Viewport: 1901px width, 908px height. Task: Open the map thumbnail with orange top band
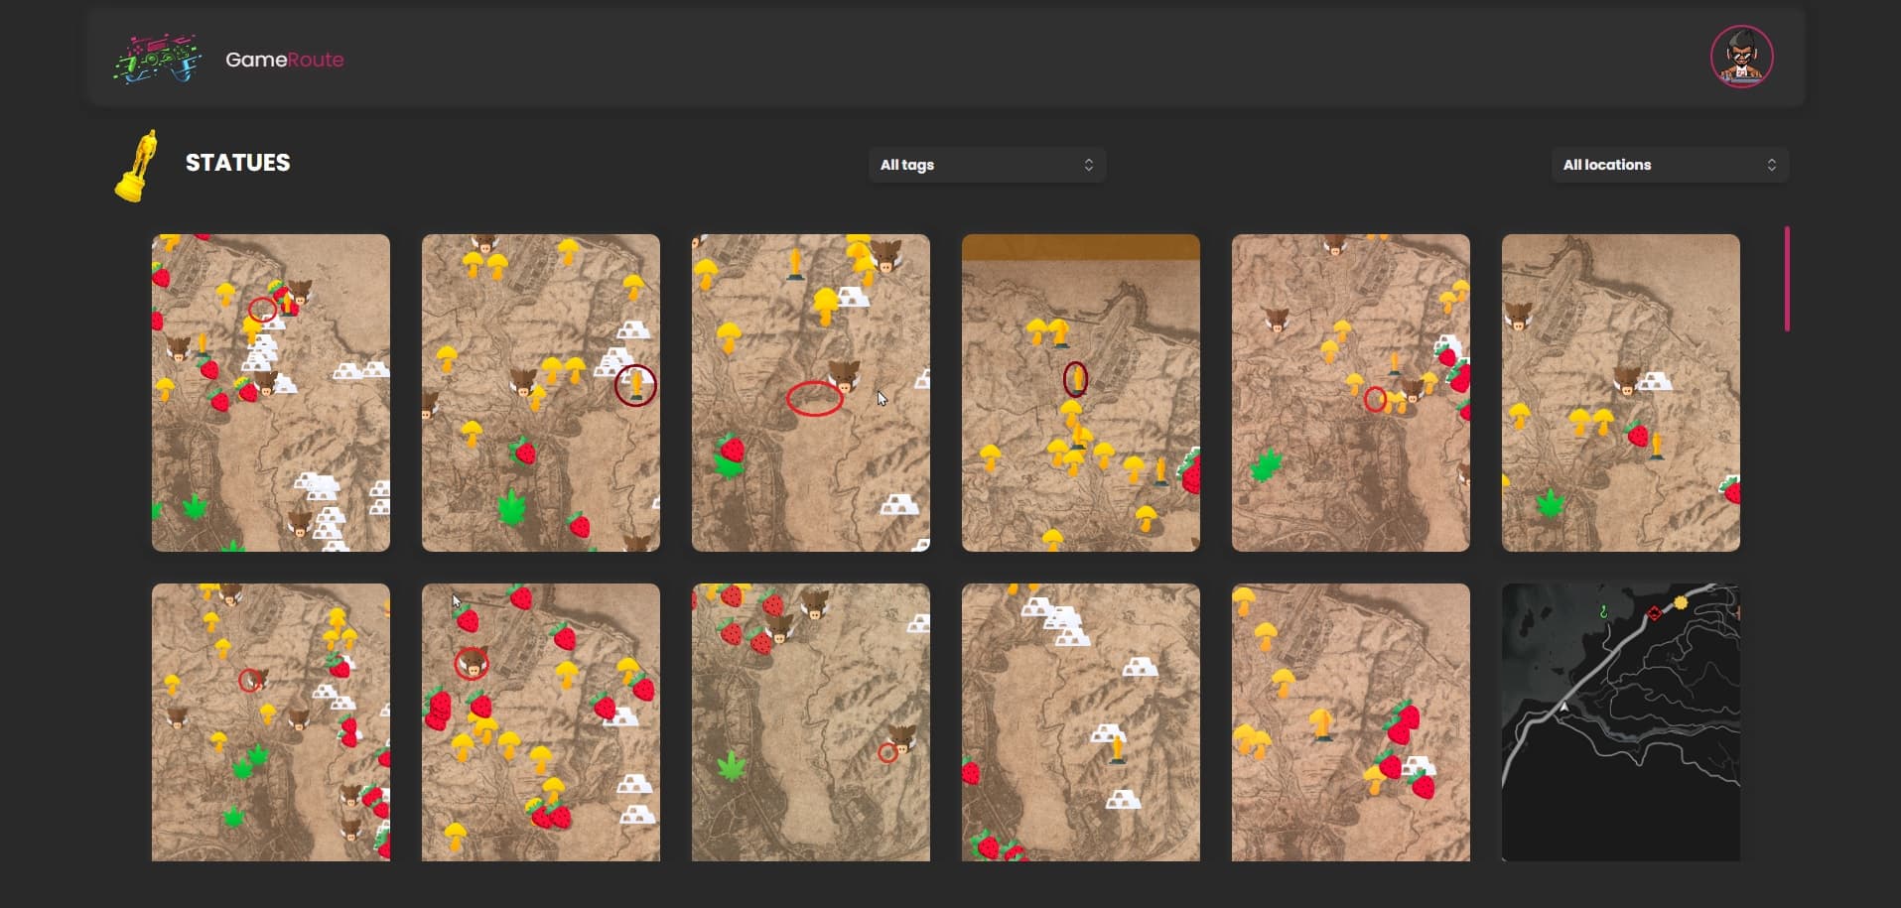tap(1080, 392)
